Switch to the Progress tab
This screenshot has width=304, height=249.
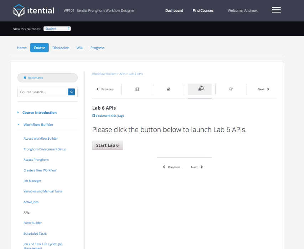(x=97, y=48)
